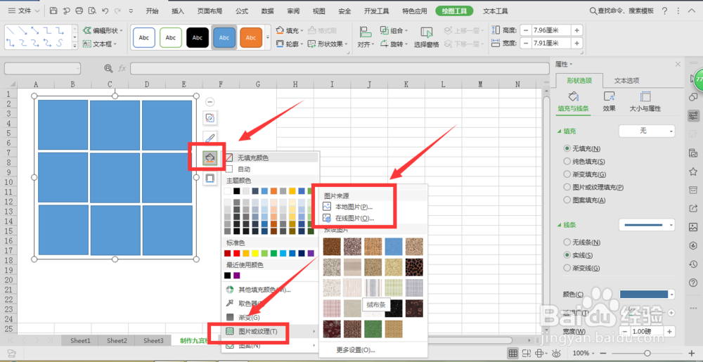Switch to the 插入 ribbon tab
The height and width of the screenshot is (362, 703).
(178, 11)
